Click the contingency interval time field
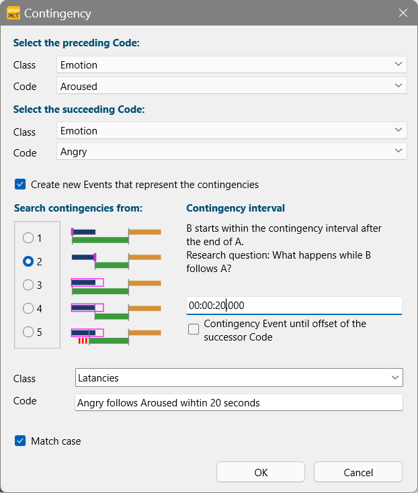The image size is (418, 493). pos(294,306)
